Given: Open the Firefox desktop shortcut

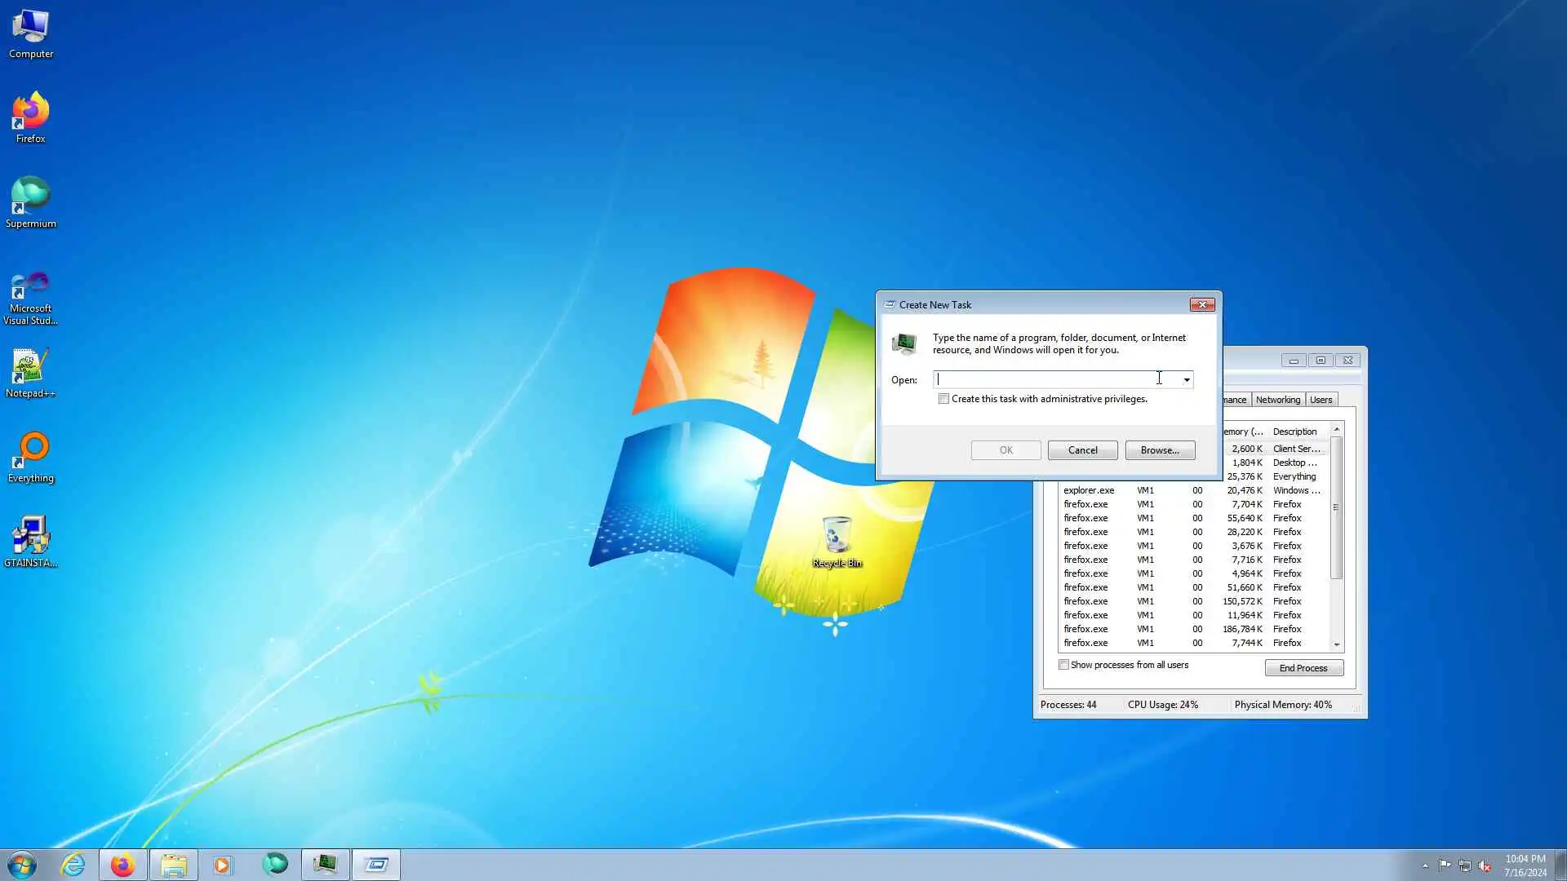Looking at the screenshot, I should tap(30, 114).
